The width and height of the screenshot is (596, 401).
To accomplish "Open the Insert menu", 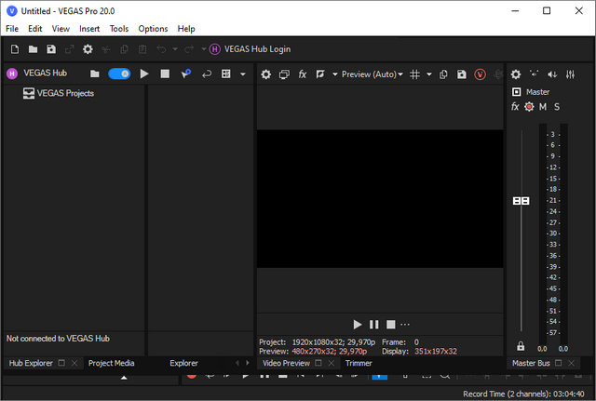I will click(x=89, y=29).
